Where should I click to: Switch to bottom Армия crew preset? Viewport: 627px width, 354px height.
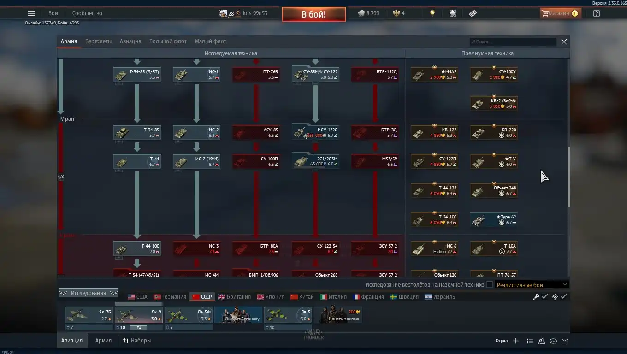[103, 341]
